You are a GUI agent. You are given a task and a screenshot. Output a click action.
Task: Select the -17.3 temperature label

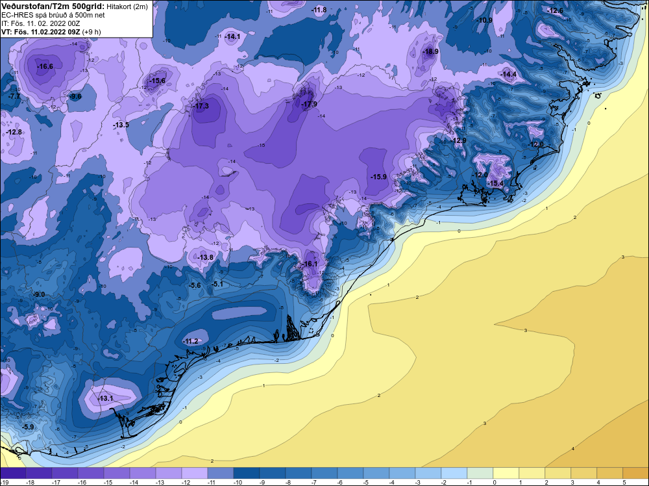(x=201, y=106)
